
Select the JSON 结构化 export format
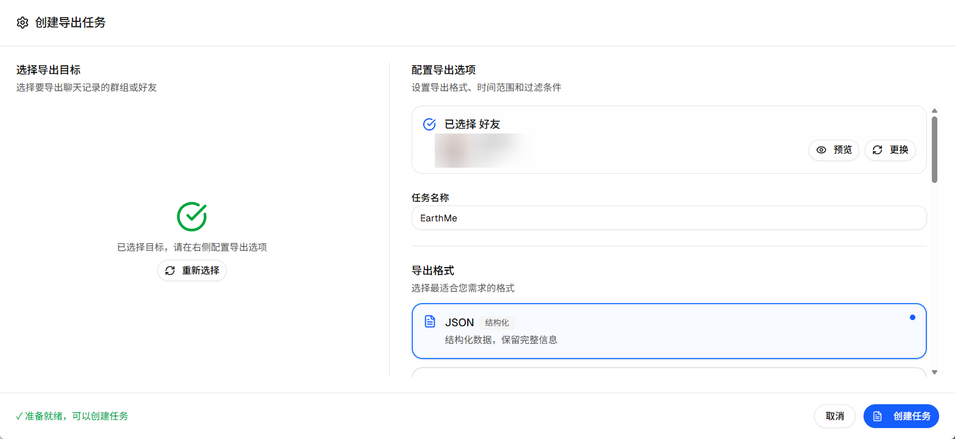pos(669,331)
